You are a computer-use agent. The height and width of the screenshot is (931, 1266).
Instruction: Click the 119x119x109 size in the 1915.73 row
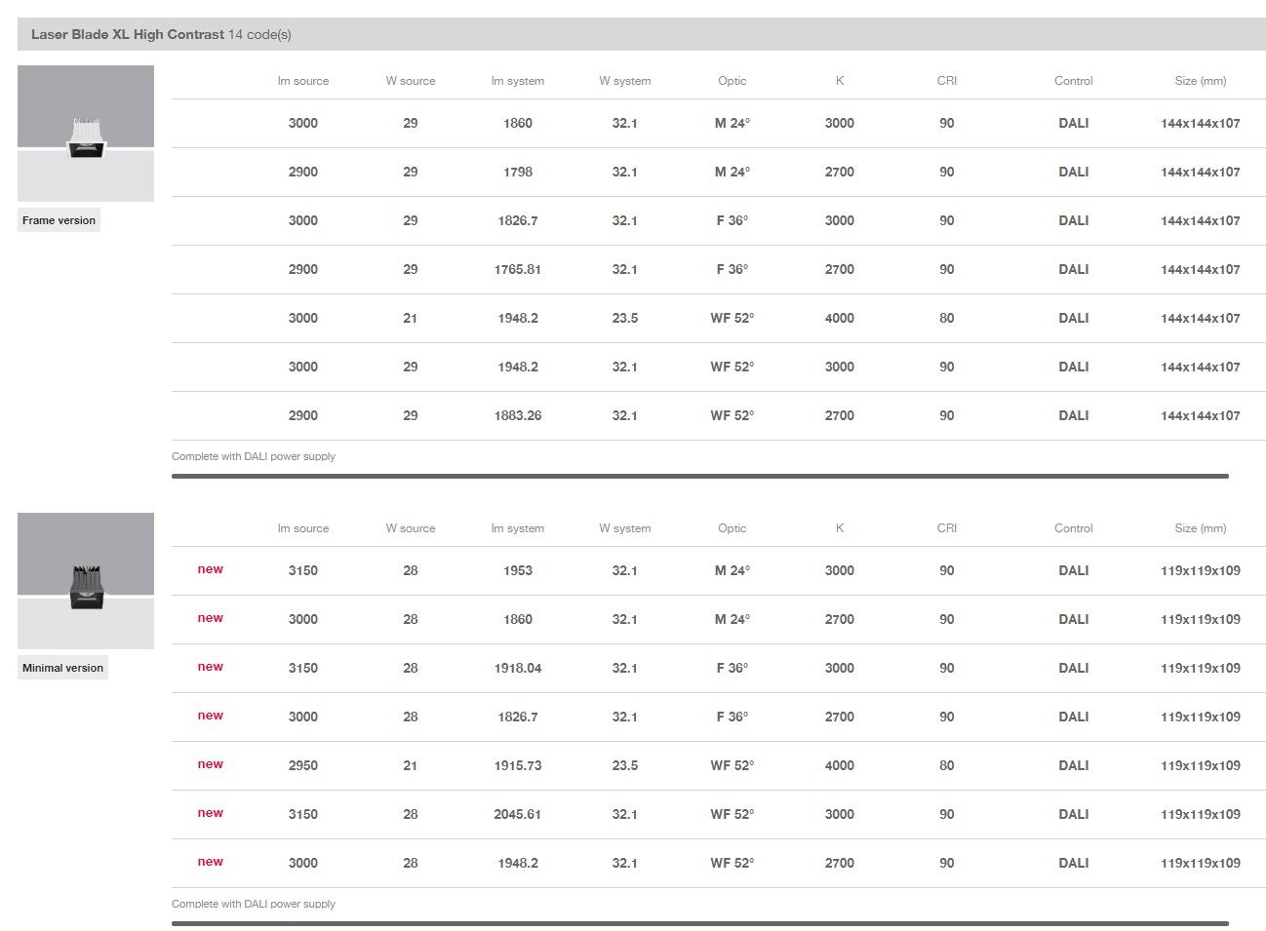pyautogui.click(x=1200, y=766)
